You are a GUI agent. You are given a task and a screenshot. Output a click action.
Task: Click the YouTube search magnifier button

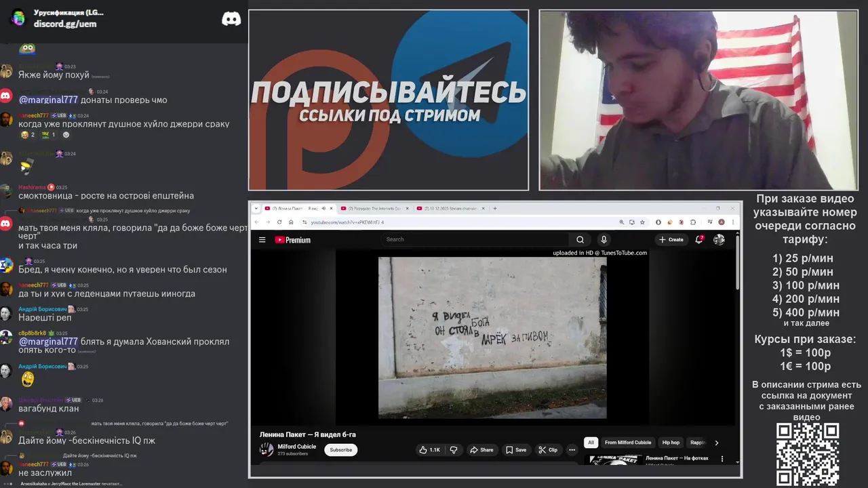coord(580,239)
